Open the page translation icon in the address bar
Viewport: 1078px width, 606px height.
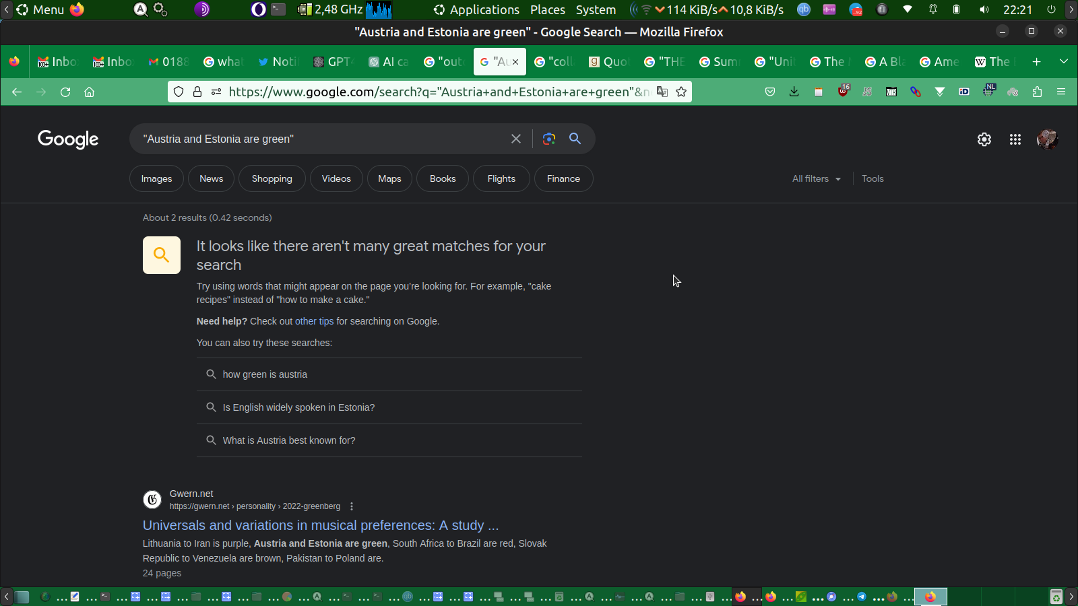(662, 92)
